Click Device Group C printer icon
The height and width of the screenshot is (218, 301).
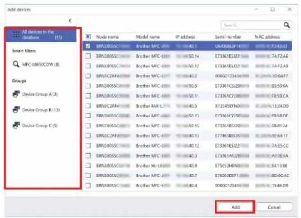tap(16, 126)
